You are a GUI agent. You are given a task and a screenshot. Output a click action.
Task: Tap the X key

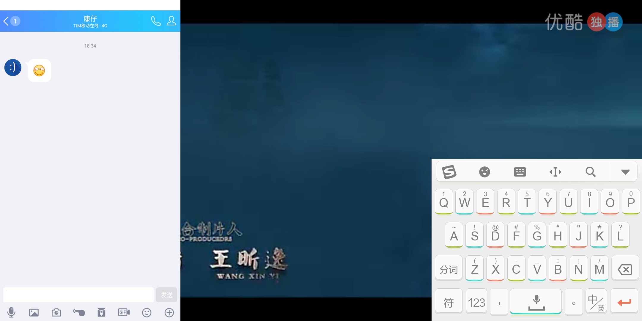pyautogui.click(x=495, y=268)
